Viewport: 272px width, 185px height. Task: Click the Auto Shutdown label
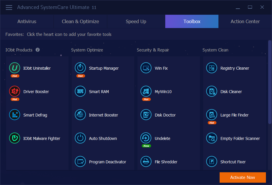103,138
